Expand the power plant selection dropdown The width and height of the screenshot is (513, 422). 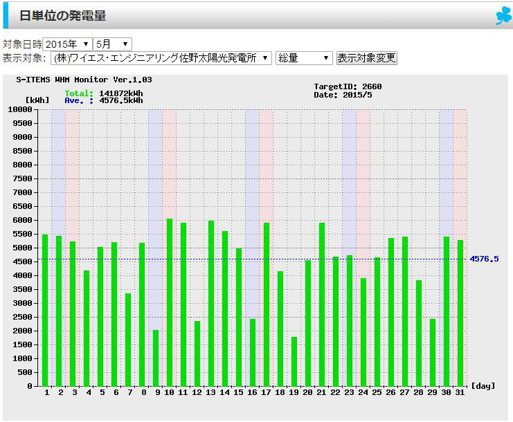pyautogui.click(x=161, y=58)
